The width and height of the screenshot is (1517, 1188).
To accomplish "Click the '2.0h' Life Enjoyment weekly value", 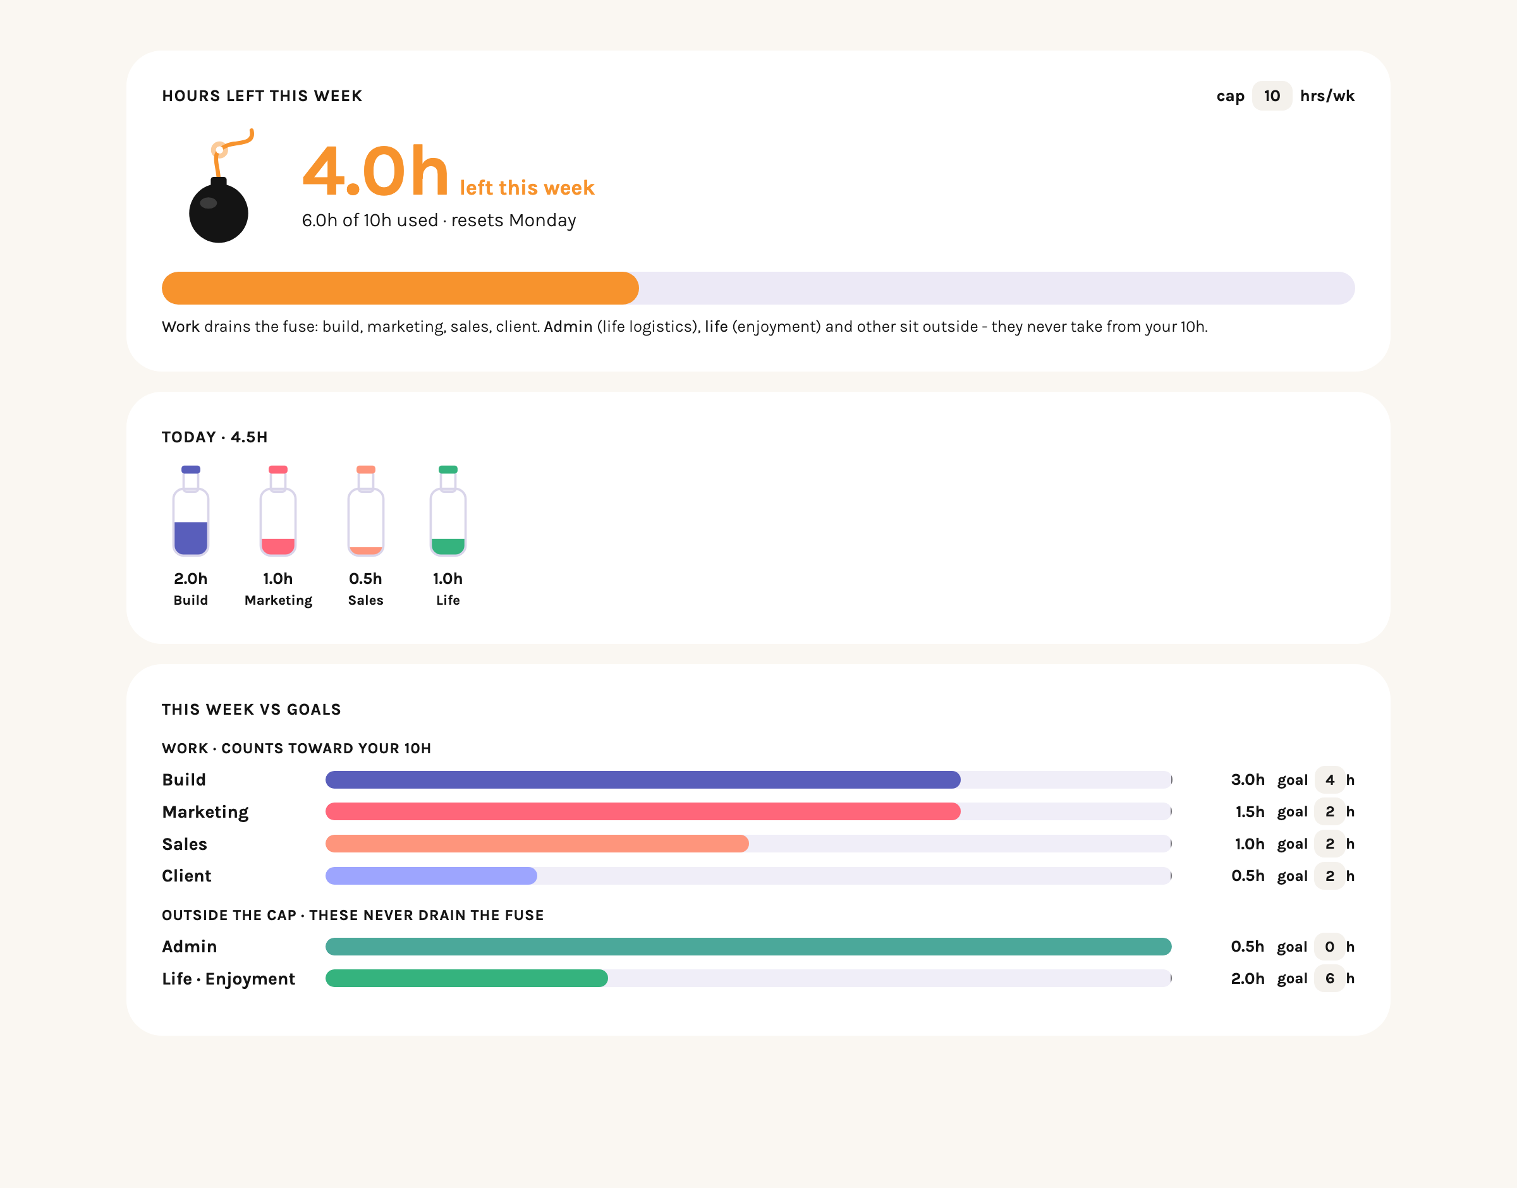I will pyautogui.click(x=1248, y=979).
